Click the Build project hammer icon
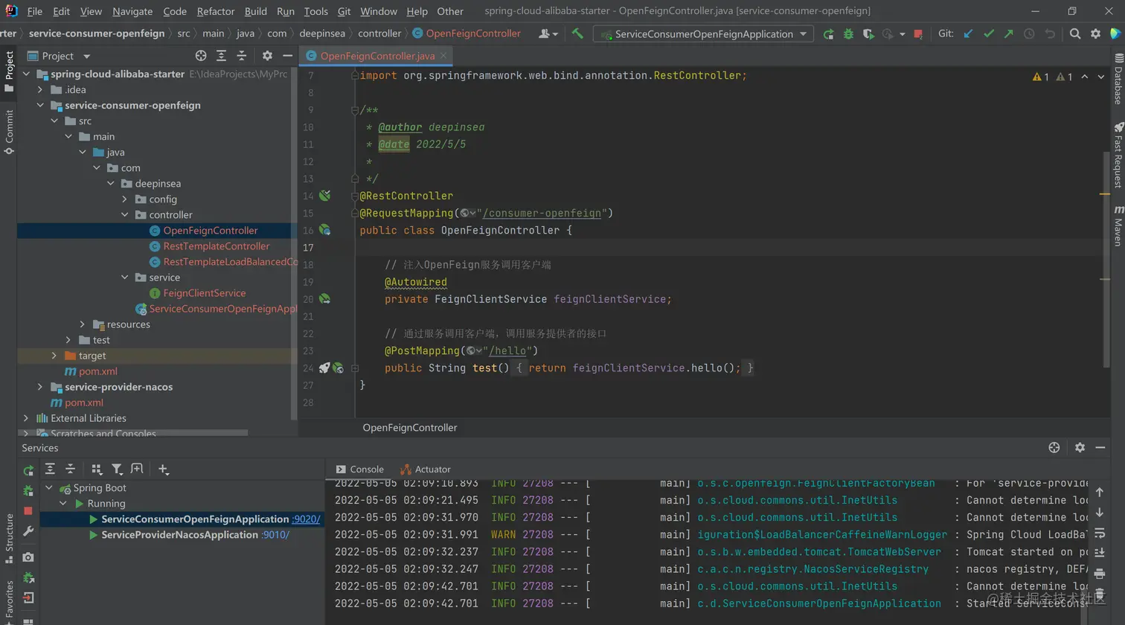 click(x=577, y=33)
